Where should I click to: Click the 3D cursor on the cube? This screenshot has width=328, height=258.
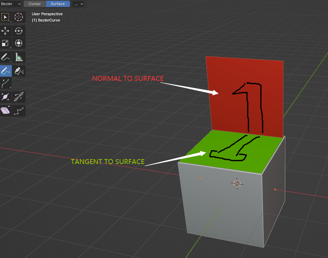pyautogui.click(x=237, y=184)
